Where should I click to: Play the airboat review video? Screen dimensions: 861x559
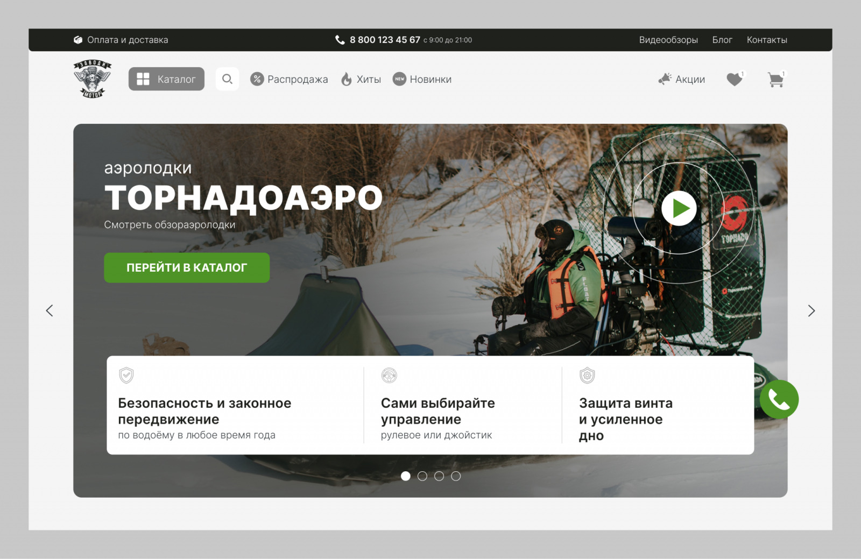point(679,208)
